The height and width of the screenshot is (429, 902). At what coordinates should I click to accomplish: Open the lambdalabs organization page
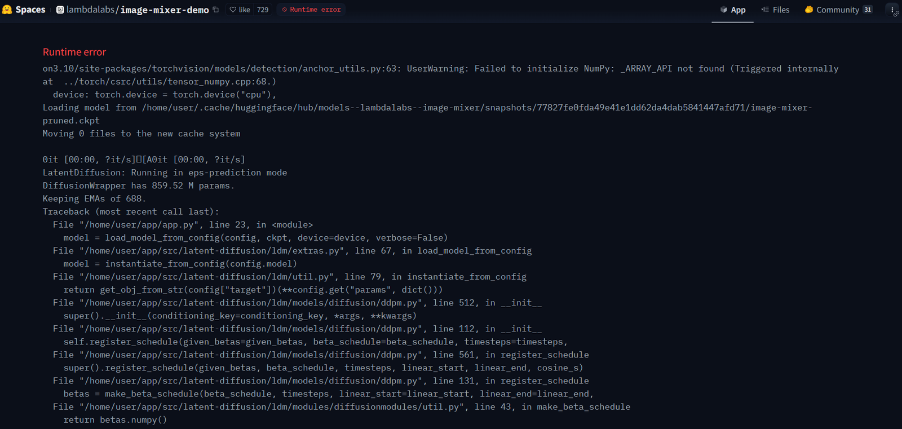pyautogui.click(x=91, y=10)
